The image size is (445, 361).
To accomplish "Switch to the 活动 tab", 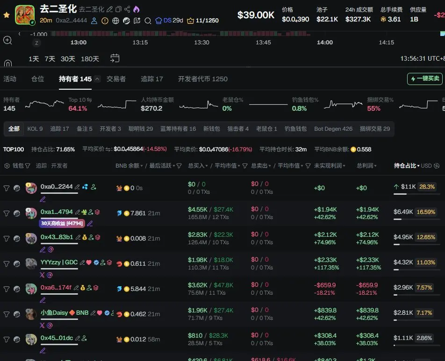I will 10,79.
